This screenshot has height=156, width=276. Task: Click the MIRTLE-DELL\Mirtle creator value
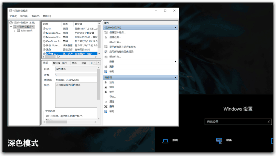click(68, 80)
